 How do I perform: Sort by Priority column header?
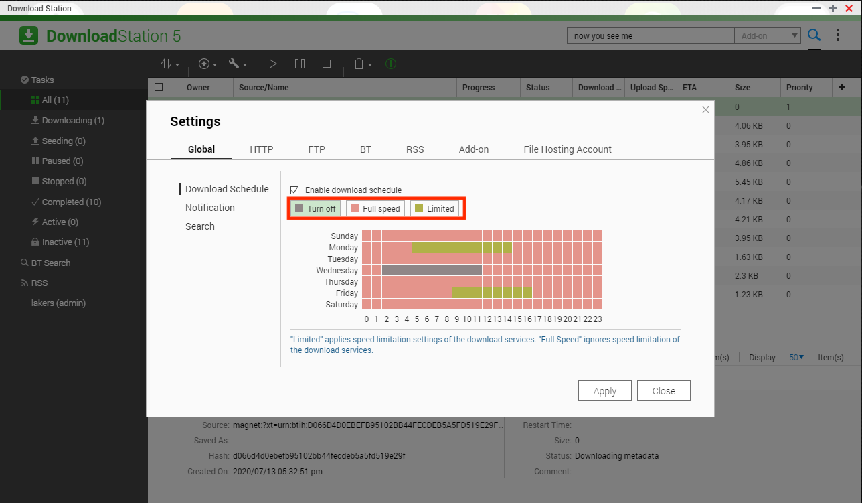tap(806, 88)
